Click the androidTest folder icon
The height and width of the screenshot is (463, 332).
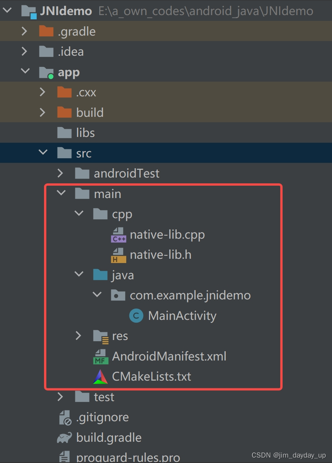tap(82, 173)
